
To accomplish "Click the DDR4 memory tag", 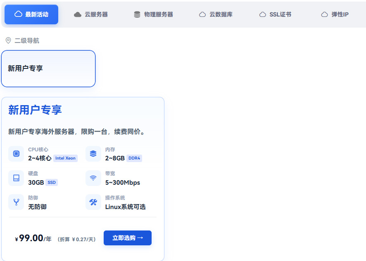I will click(x=134, y=158).
